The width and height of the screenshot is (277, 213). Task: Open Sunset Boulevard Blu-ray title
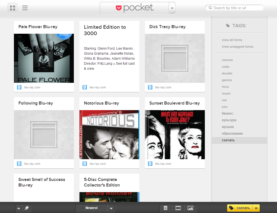point(174,103)
